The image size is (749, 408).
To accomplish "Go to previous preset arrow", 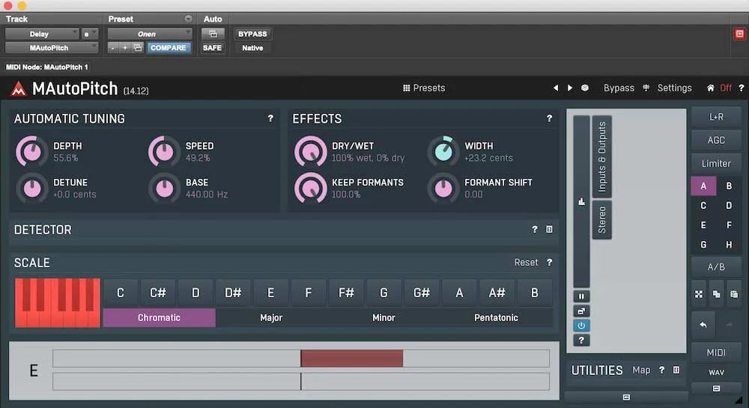I will [x=556, y=88].
